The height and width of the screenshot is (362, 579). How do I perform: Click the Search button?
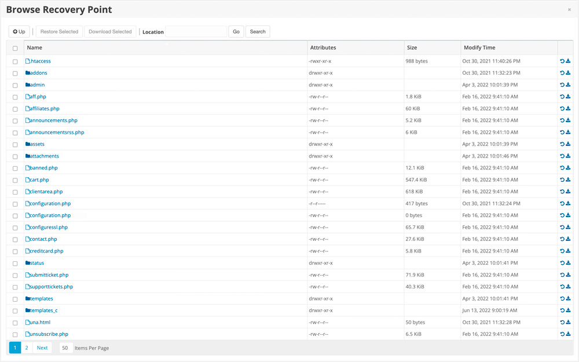point(258,32)
